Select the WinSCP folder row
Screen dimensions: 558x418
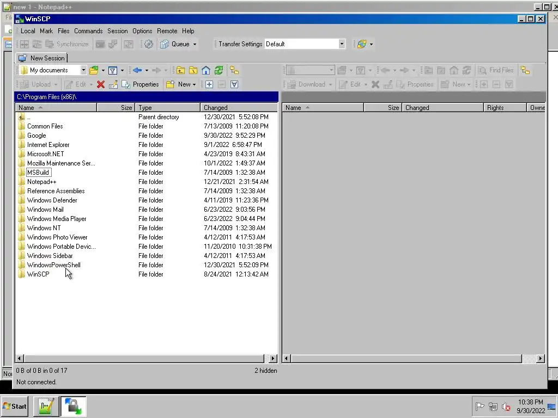(x=146, y=274)
